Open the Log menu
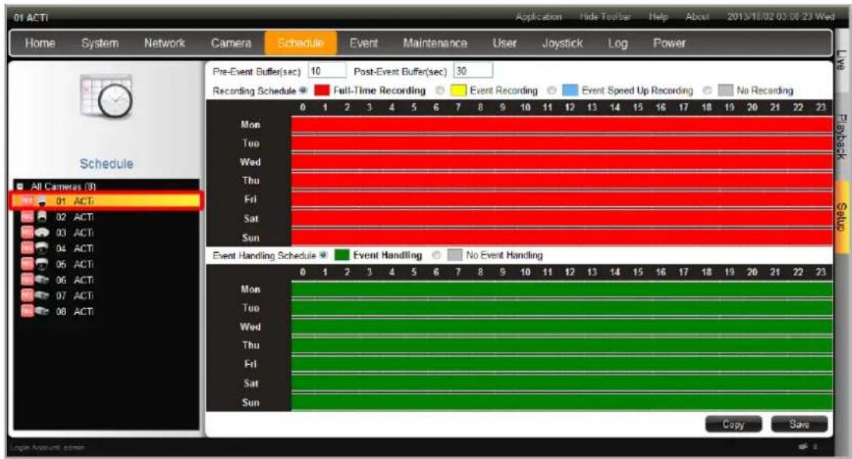This screenshot has height=459, width=852. [617, 43]
